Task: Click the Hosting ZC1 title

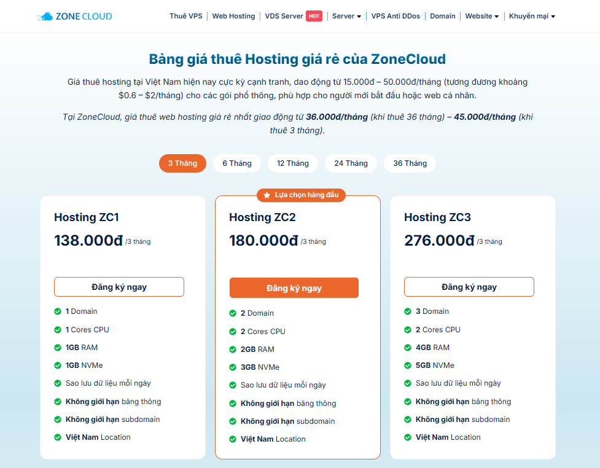Action: [x=87, y=217]
